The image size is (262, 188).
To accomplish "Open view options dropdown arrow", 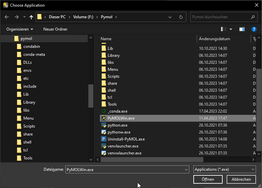I will 231,29.
